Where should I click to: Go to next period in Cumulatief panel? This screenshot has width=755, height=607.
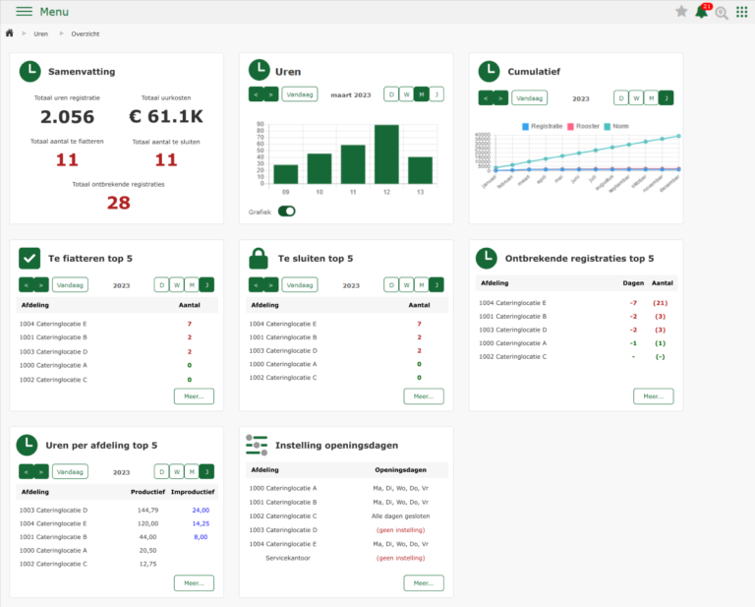(x=500, y=98)
